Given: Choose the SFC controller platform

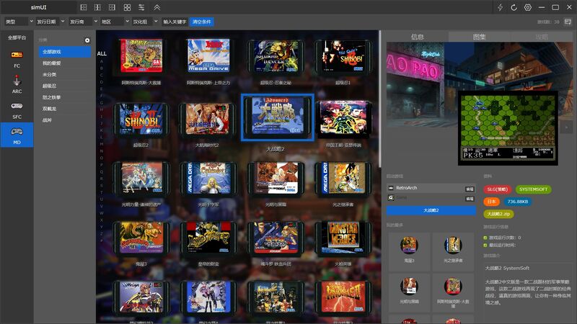Looking at the screenshot, I should (x=17, y=107).
